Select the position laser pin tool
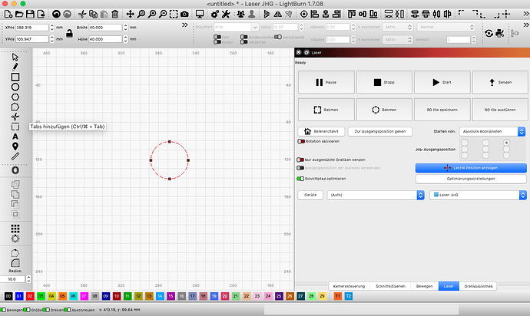This screenshot has width=530, height=316. point(15,146)
